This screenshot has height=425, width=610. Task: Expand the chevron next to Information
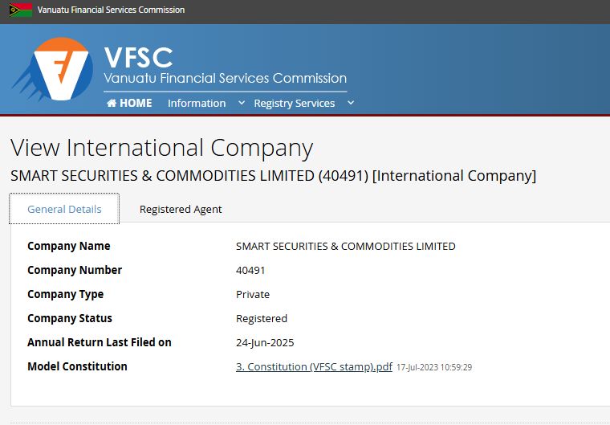(x=242, y=103)
